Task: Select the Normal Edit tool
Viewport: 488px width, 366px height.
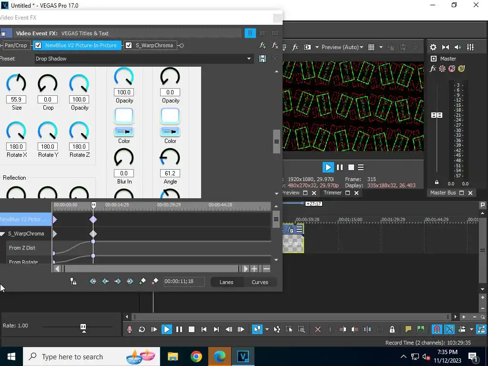Action: [x=257, y=329]
